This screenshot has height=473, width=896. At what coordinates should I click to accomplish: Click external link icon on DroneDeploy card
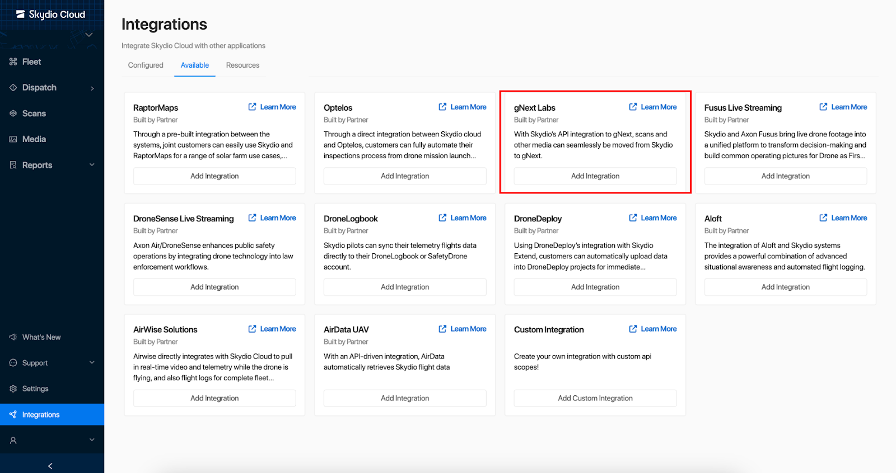tap(633, 217)
